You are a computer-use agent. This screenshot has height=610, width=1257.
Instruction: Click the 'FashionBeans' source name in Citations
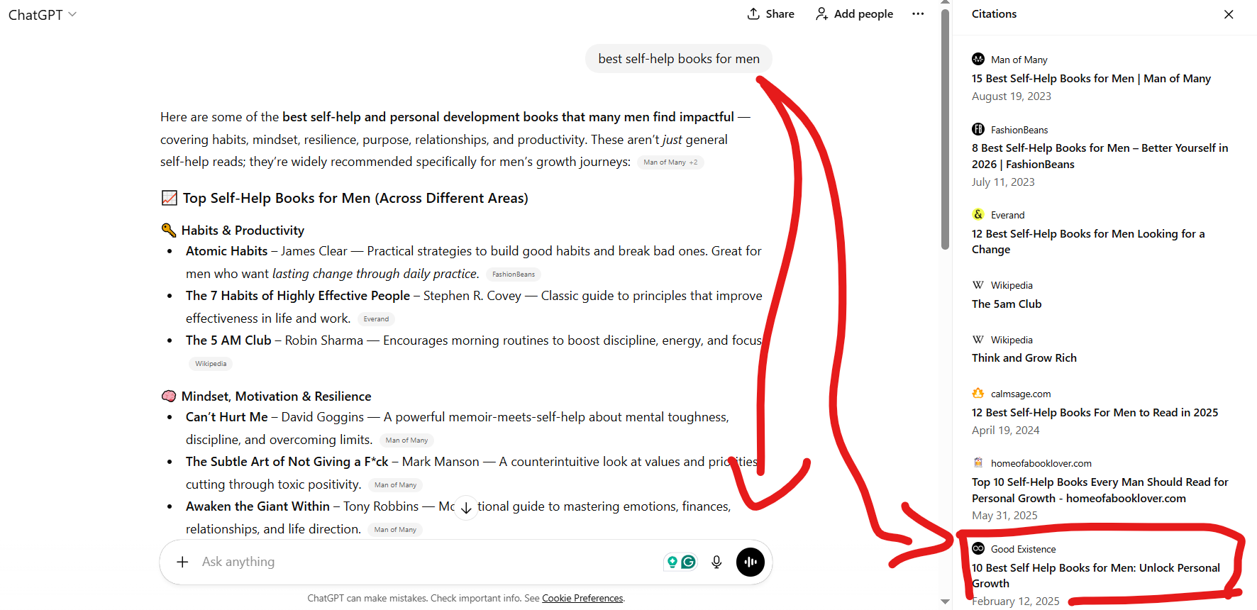(x=1019, y=131)
